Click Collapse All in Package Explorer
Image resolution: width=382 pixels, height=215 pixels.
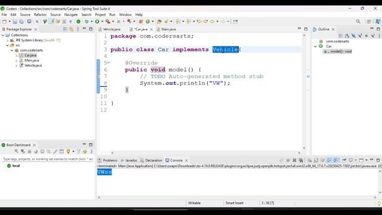(65, 29)
